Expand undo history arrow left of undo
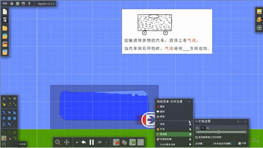 tap(77, 142)
